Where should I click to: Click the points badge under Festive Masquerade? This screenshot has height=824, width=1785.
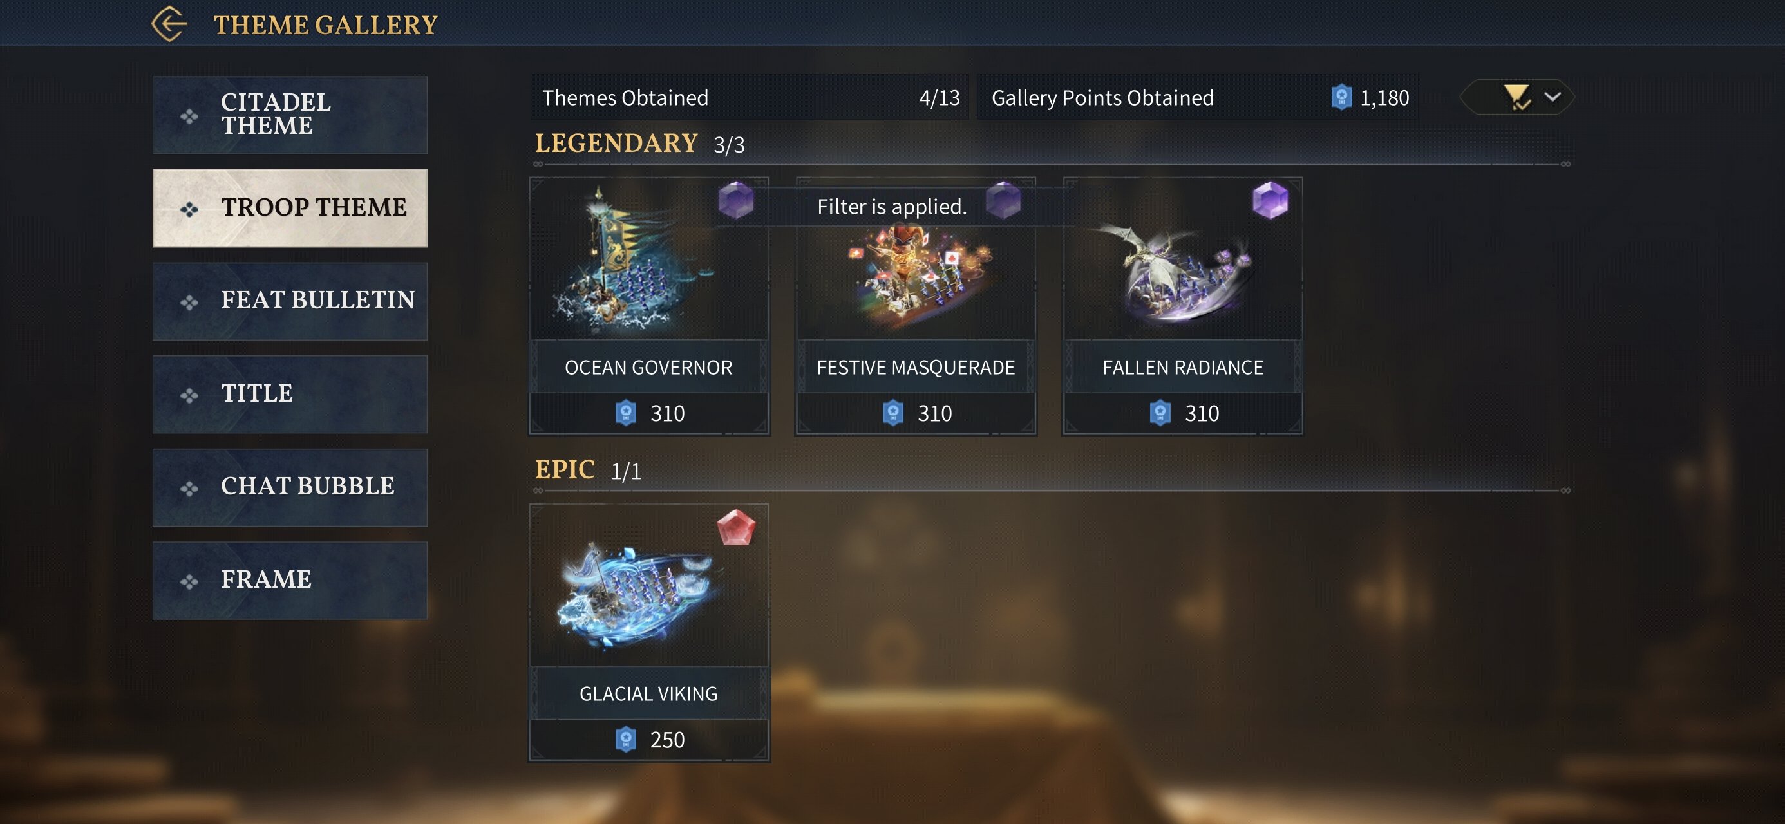pos(893,413)
